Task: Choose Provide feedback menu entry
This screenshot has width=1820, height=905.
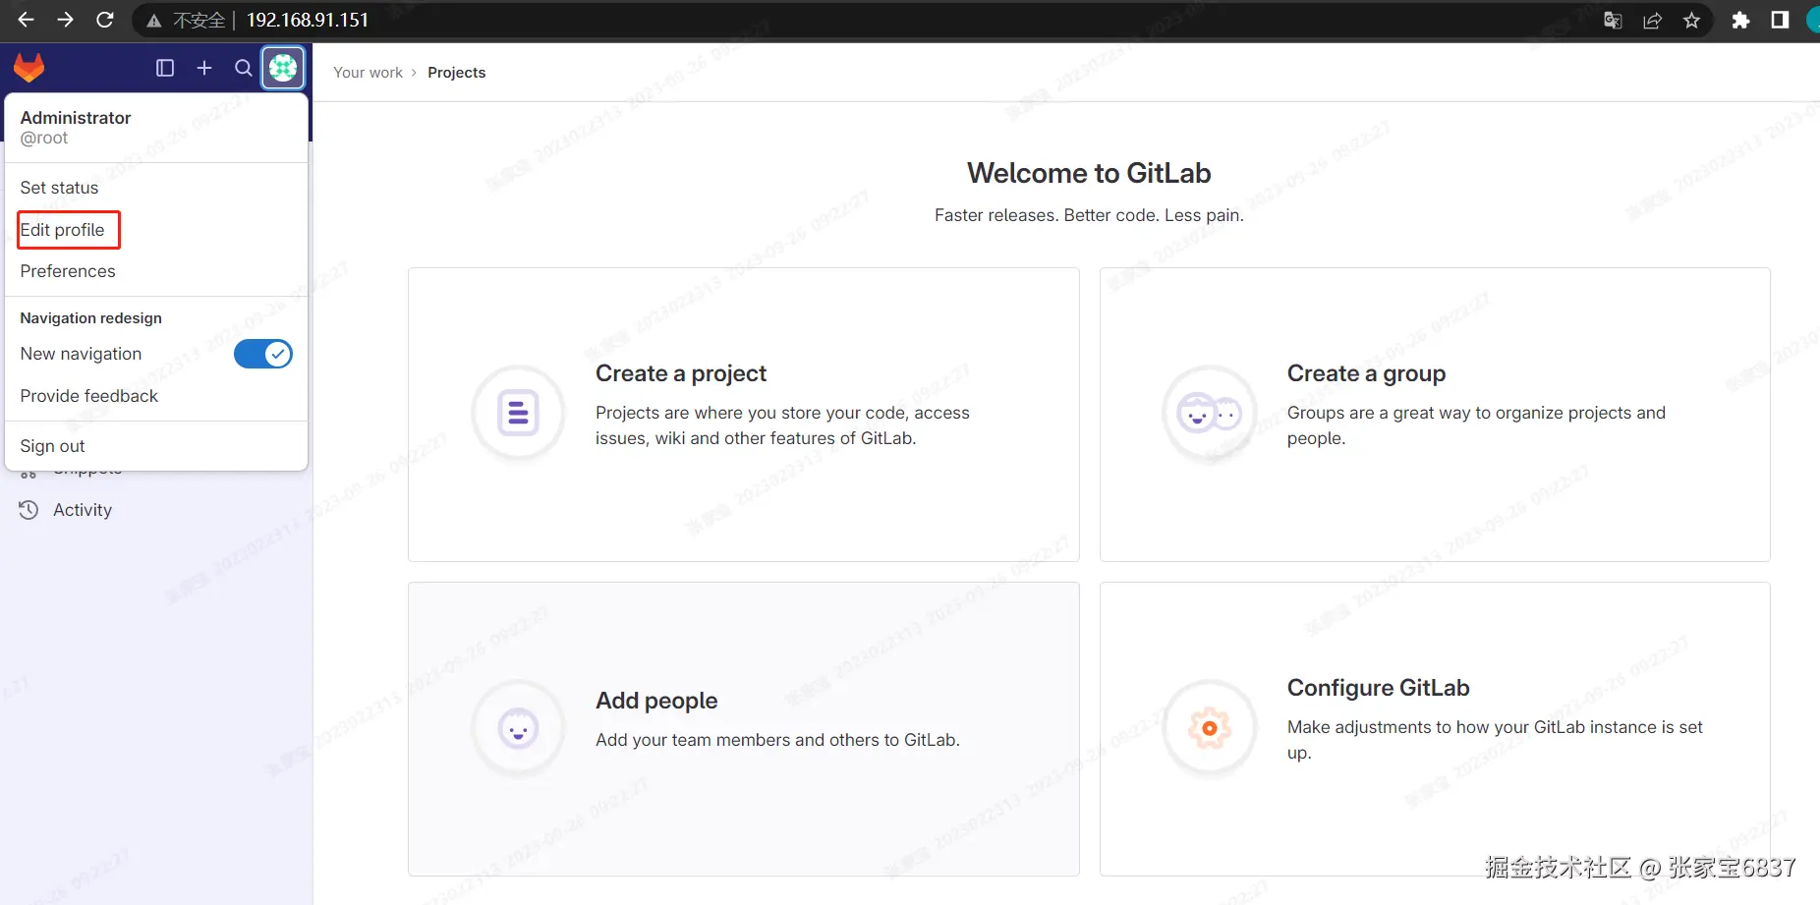Action: (156, 396)
